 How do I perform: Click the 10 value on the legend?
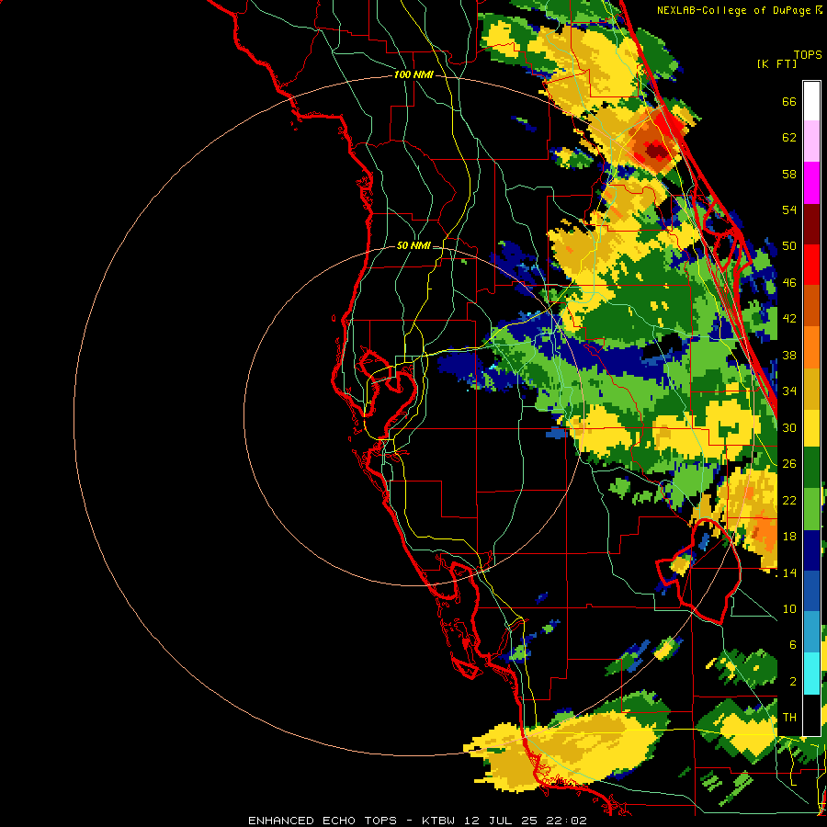pos(789,608)
